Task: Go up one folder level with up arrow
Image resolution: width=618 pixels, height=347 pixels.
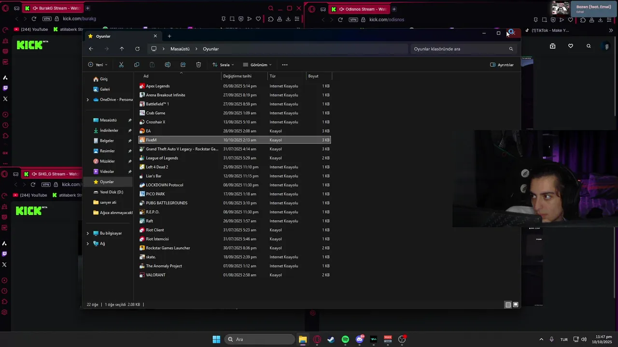Action: coord(122,49)
